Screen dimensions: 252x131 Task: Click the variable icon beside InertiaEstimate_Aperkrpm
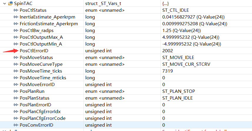16,17
